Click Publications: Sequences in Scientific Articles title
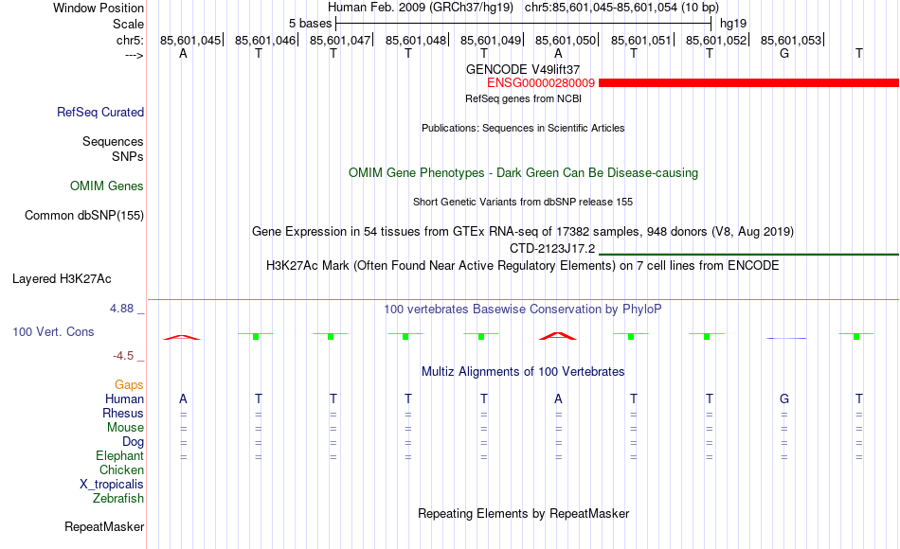The height and width of the screenshot is (549, 900). [x=523, y=128]
